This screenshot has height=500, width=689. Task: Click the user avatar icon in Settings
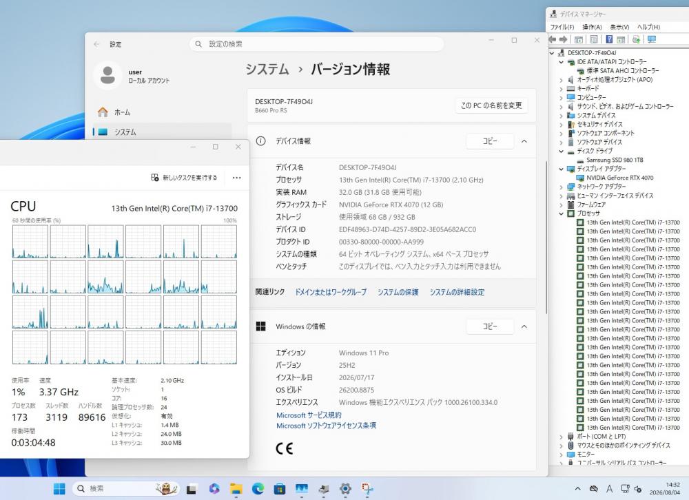(107, 75)
